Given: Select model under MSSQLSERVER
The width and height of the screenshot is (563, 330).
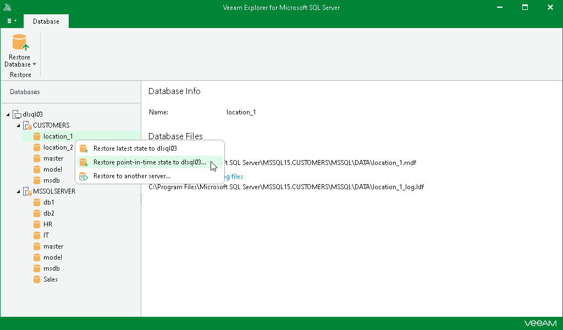Looking at the screenshot, I should click(x=52, y=257).
